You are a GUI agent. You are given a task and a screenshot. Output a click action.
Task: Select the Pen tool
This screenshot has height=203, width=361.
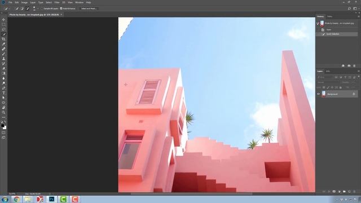pos(3,88)
